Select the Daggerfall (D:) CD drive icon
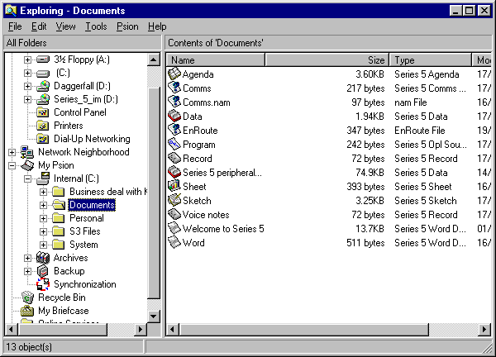This screenshot has height=357, width=496. pyautogui.click(x=43, y=86)
